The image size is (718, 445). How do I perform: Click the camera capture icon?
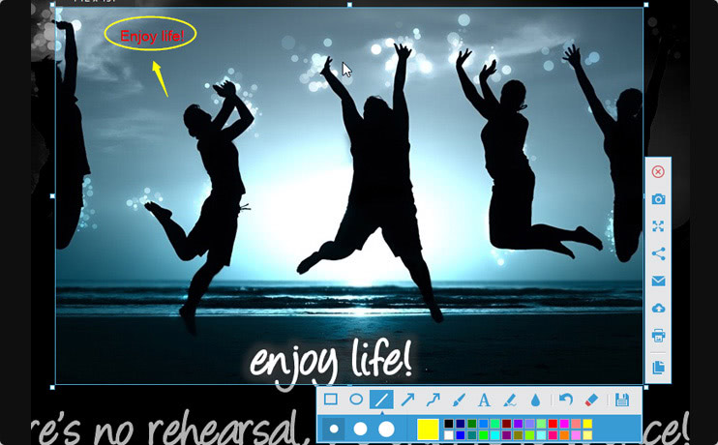[658, 199]
